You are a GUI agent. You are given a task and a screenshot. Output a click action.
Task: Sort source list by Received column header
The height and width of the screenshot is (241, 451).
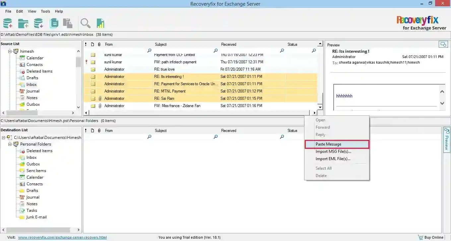(x=228, y=44)
